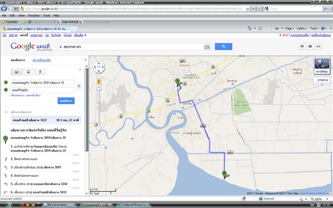Choose the walking travel mode
Image resolution: width=333 pixels, height=208 pixels.
tap(40, 72)
